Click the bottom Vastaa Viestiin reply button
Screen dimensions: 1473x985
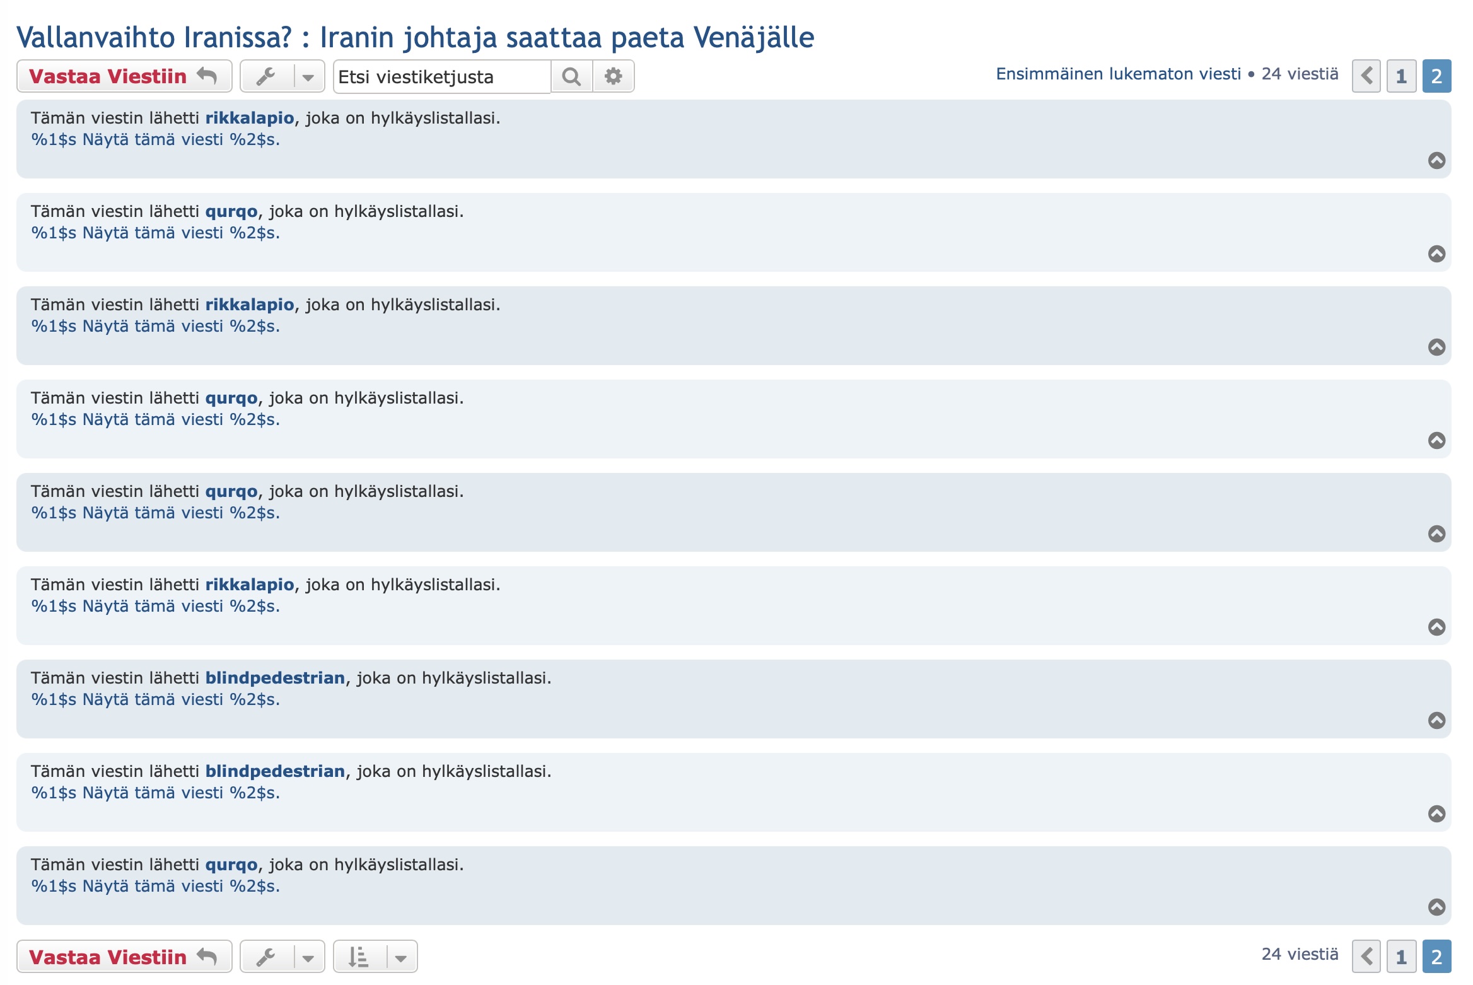click(x=124, y=957)
